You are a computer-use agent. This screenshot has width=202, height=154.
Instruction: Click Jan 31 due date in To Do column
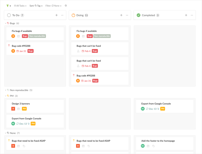pyautogui.click(x=21, y=51)
